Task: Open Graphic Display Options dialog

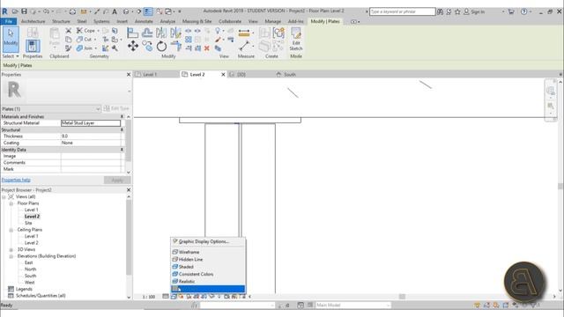Action: pyautogui.click(x=208, y=241)
